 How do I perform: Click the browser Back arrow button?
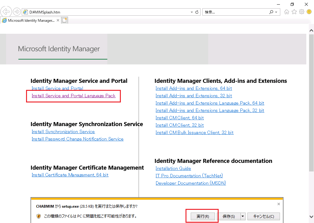pyautogui.click(x=6, y=12)
